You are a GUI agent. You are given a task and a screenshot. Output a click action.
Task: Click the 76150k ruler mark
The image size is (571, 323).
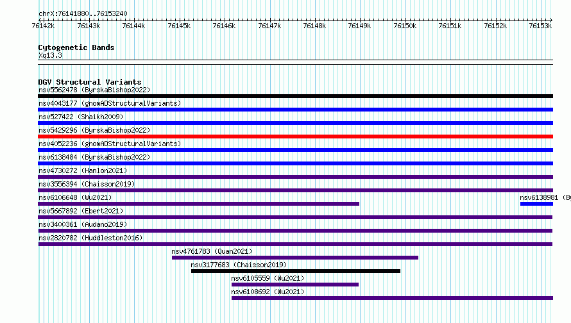tap(405, 26)
